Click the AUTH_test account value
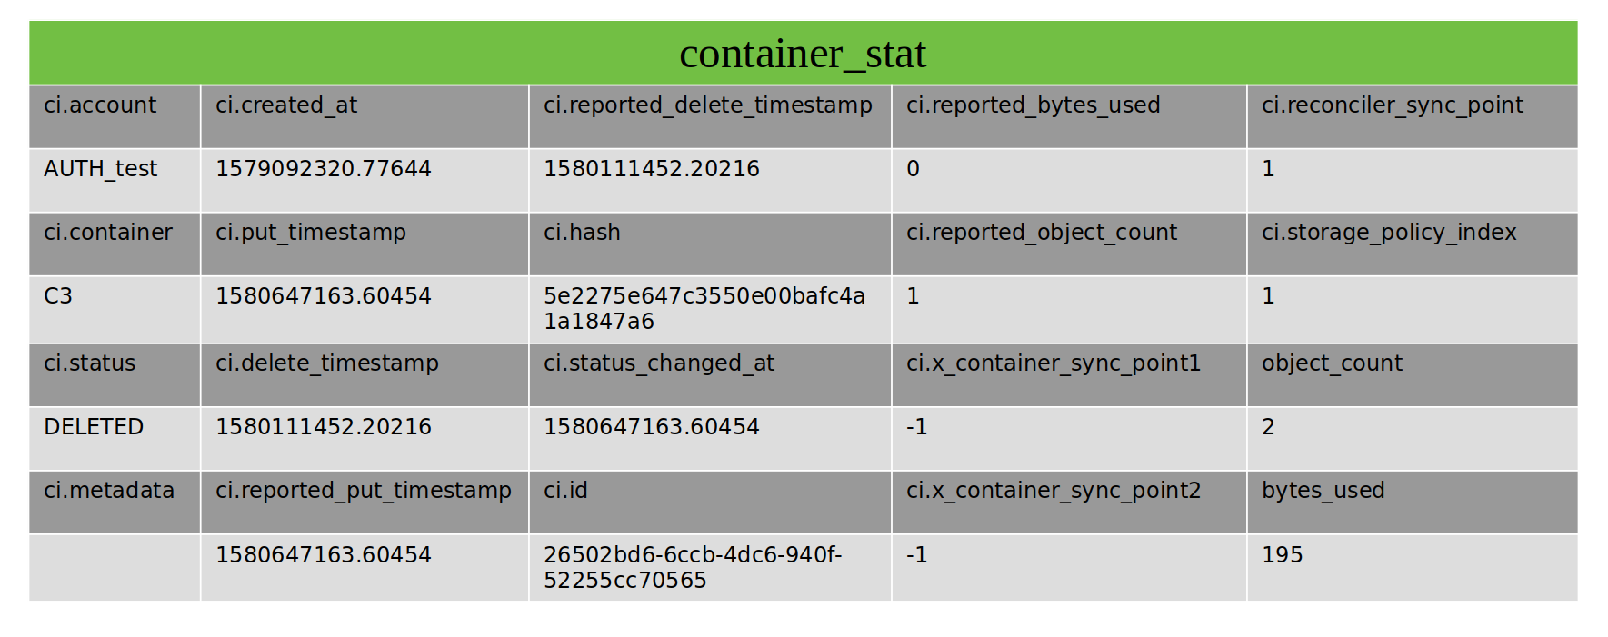The image size is (1608, 637). coord(101,169)
